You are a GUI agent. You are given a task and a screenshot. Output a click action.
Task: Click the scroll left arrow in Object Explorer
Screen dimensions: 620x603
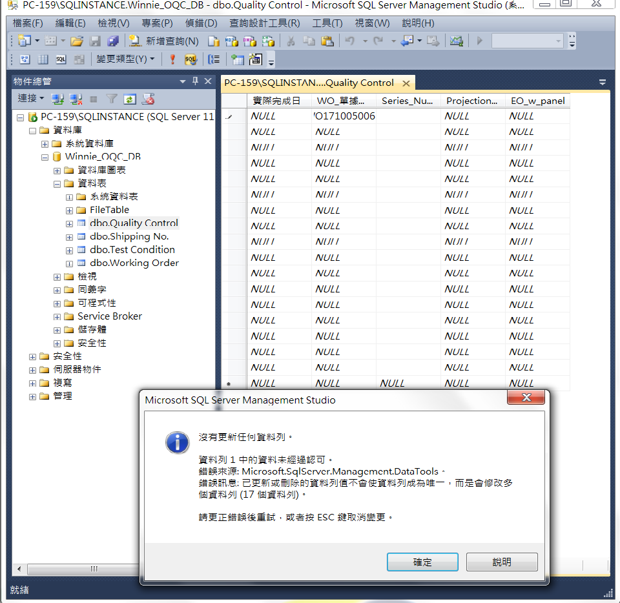coord(19,569)
